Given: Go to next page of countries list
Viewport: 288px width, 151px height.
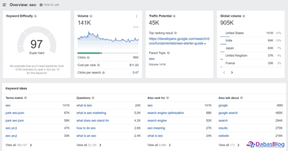Looking at the screenshot, I should click(232, 72).
